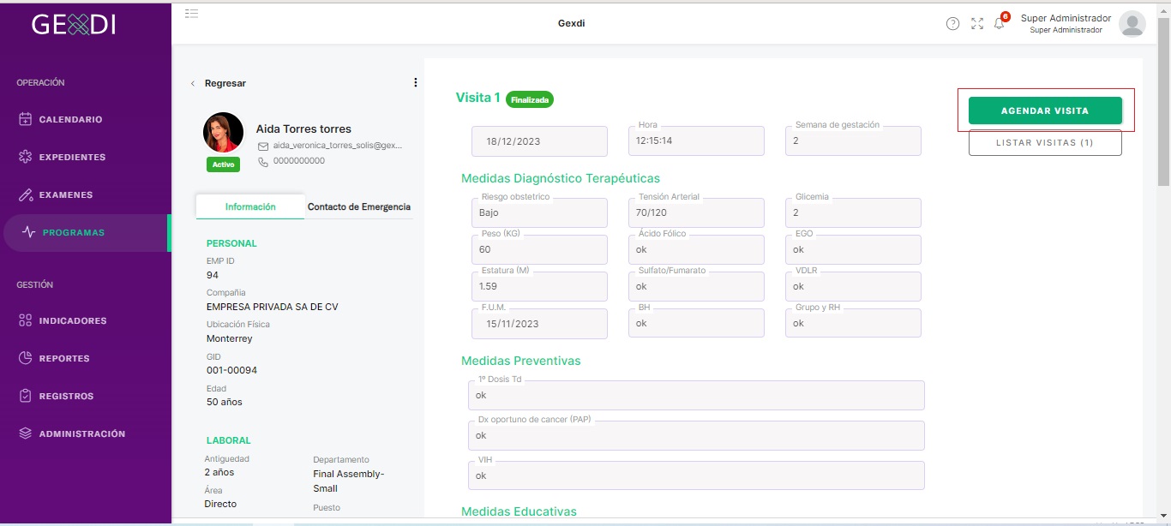Click the Reportes pie chart icon
Screen dimensions: 1171x526
26,358
